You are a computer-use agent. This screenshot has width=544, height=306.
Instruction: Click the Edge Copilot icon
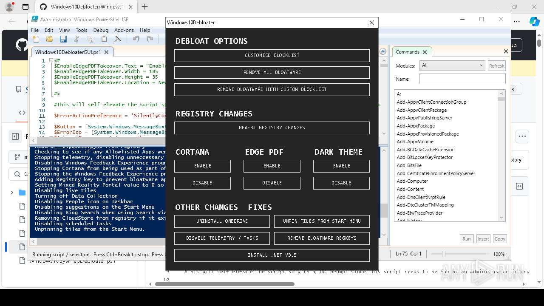click(x=534, y=22)
